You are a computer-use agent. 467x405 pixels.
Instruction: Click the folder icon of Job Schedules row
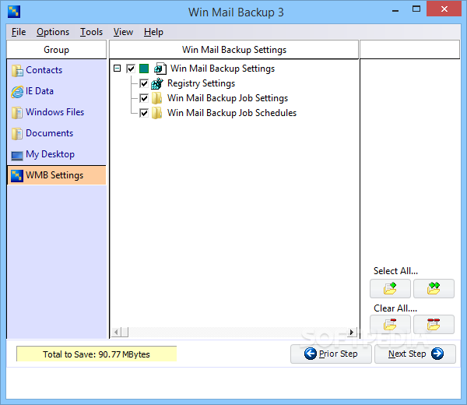[x=156, y=113]
